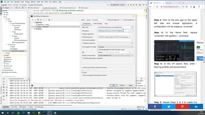Click Program arguments input field
The width and height of the screenshot is (205, 115).
(115, 34)
